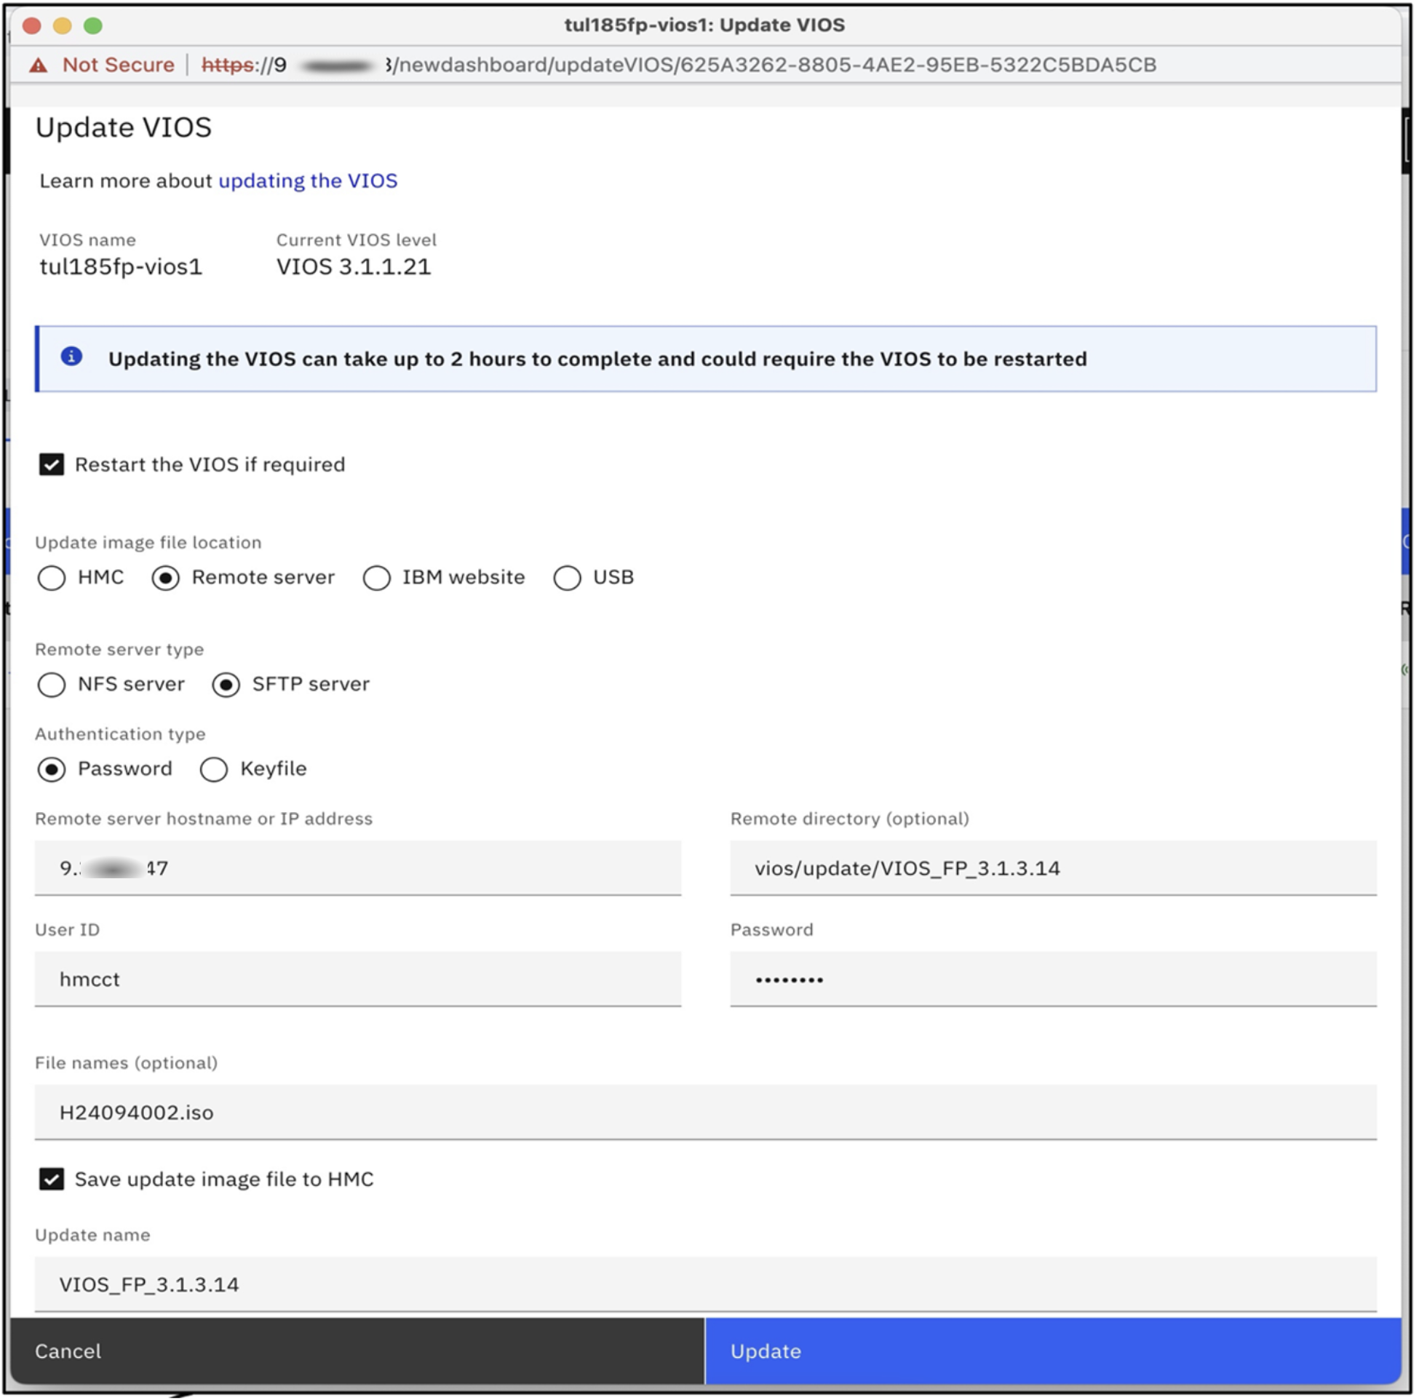Click the Remote directory input field
The width and height of the screenshot is (1419, 1400).
[x=1053, y=868]
